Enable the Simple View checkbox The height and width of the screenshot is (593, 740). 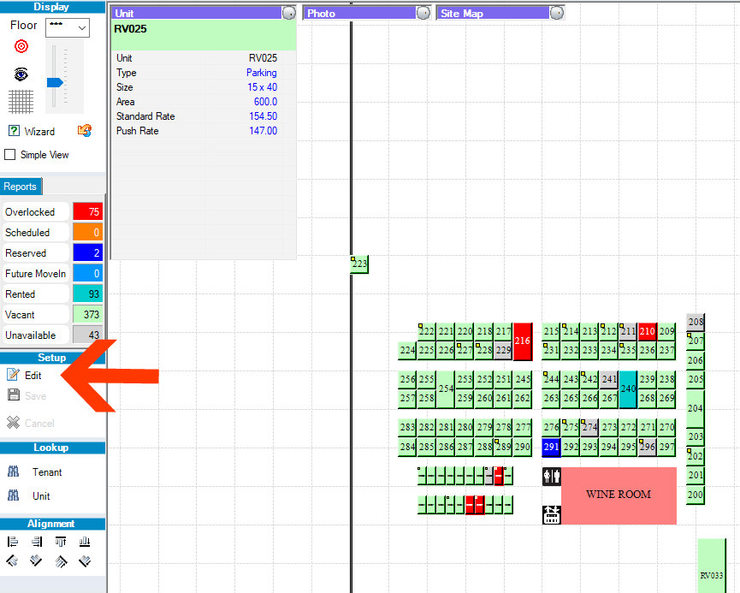[10, 154]
